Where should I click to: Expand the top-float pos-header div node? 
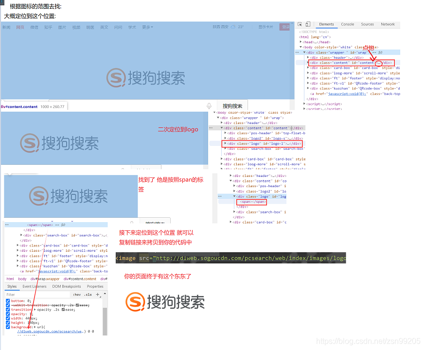click(225, 133)
